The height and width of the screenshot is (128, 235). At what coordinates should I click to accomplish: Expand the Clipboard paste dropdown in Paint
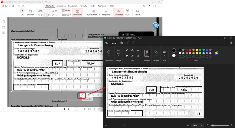click(109, 56)
